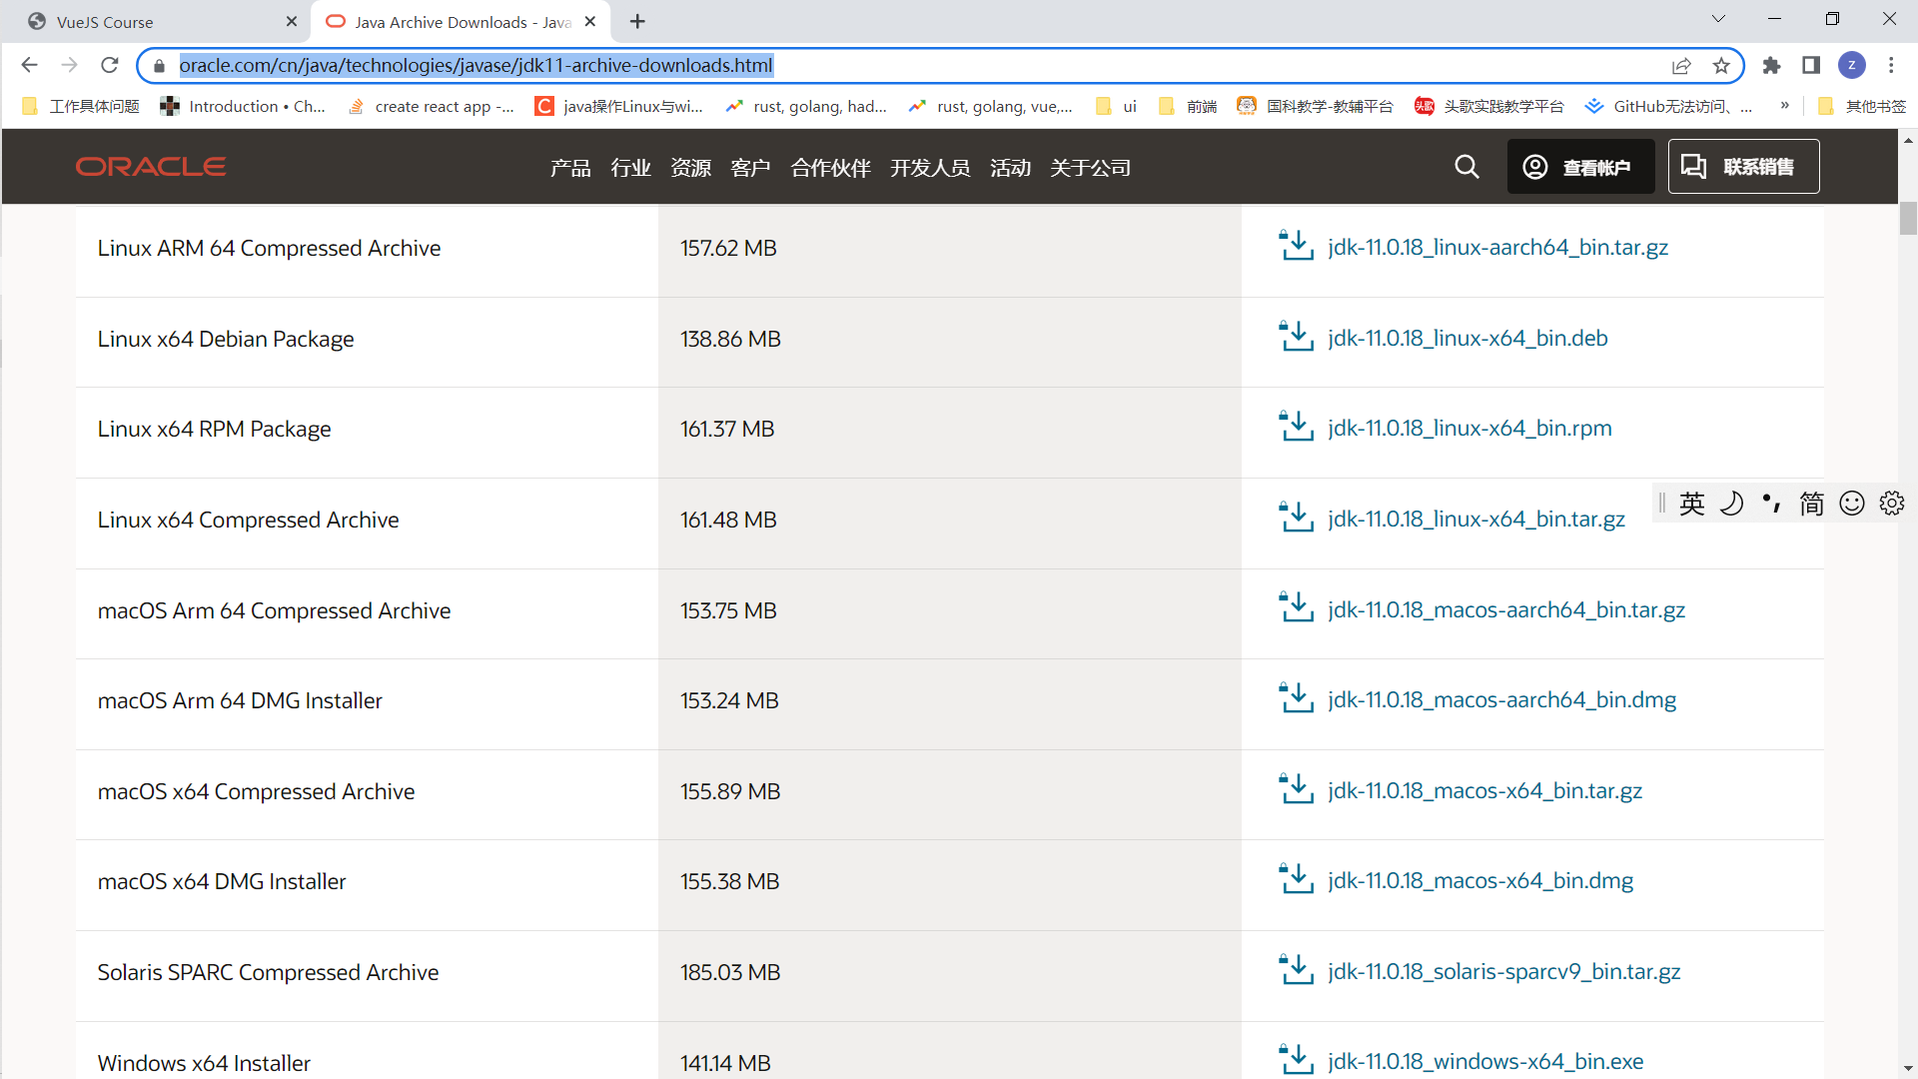Expand the hidden bookmarks overflow chevron
Screen dimensions: 1918x1079
coord(1785,106)
